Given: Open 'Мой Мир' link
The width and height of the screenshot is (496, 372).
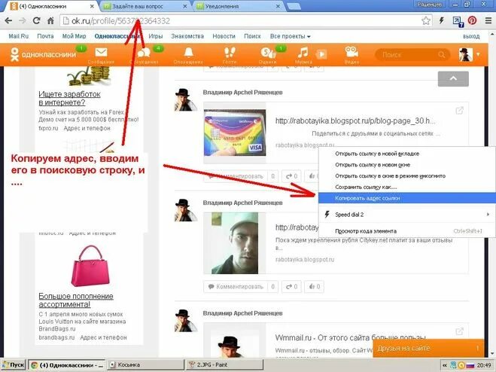Looking at the screenshot, I should pos(74,36).
